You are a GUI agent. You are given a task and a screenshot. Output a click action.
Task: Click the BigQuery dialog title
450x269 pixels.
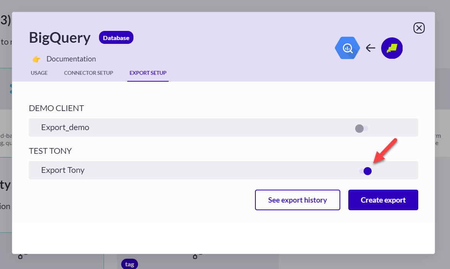(60, 38)
